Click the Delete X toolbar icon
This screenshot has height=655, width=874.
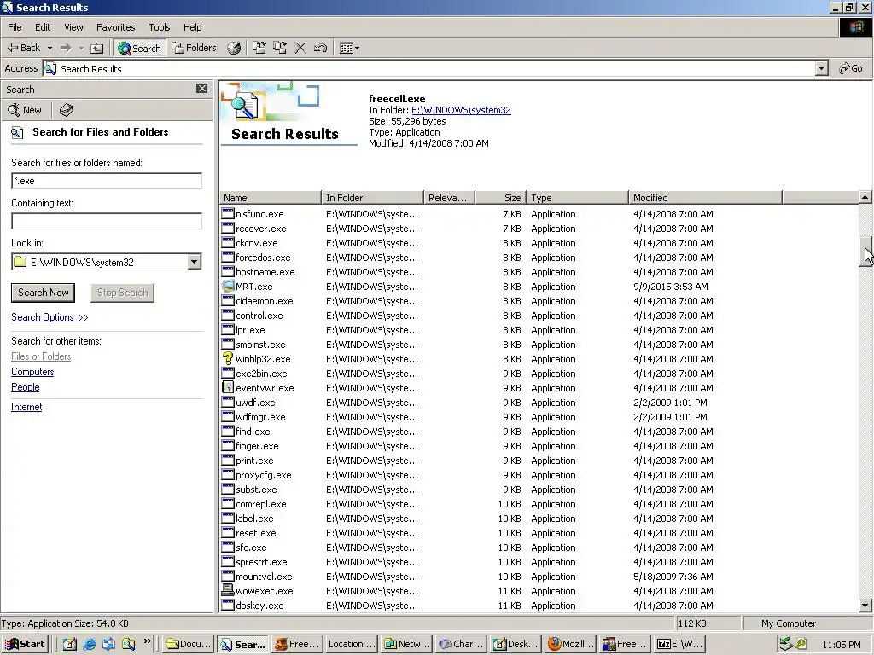point(300,48)
